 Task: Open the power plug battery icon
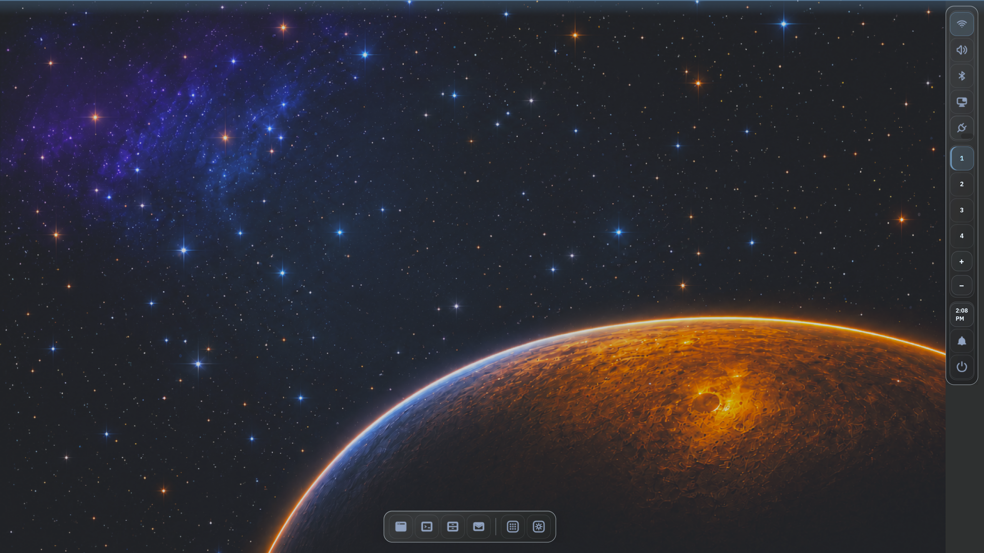point(961,128)
